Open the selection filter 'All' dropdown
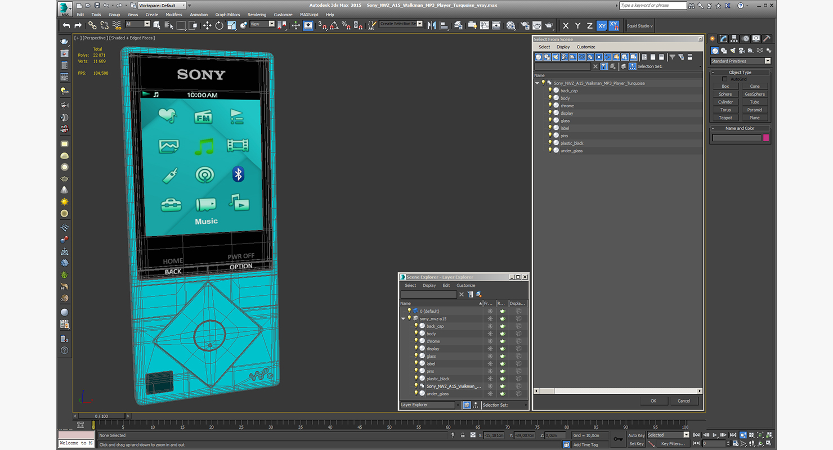This screenshot has height=450, width=833. (x=138, y=24)
